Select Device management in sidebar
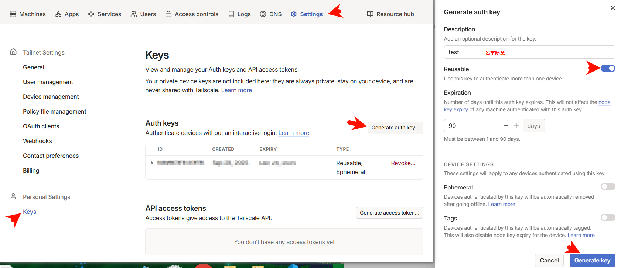The width and height of the screenshot is (621, 268). coord(51,97)
